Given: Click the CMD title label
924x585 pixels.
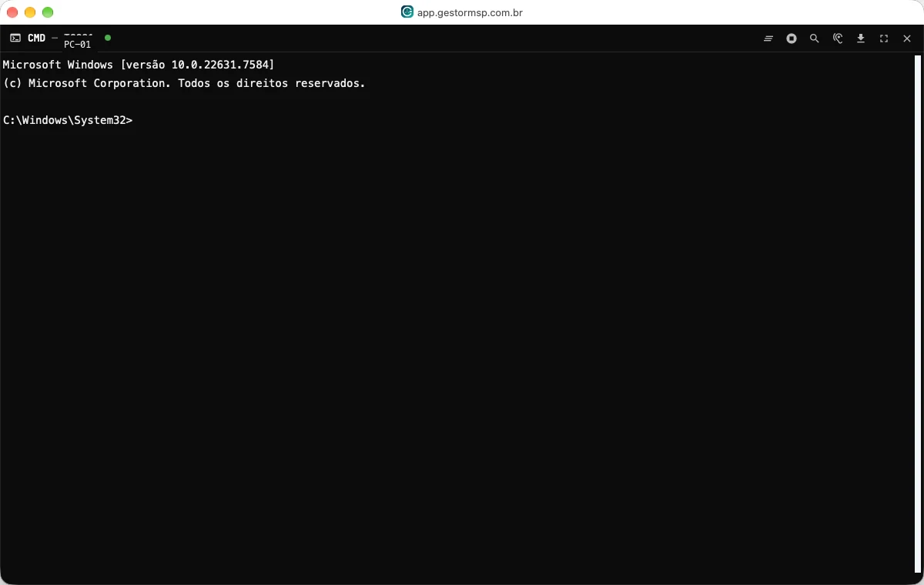Looking at the screenshot, I should pos(36,38).
